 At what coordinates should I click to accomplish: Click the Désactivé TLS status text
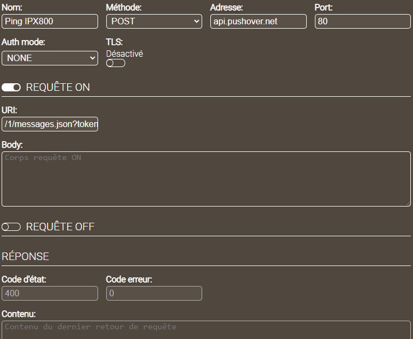[125, 54]
